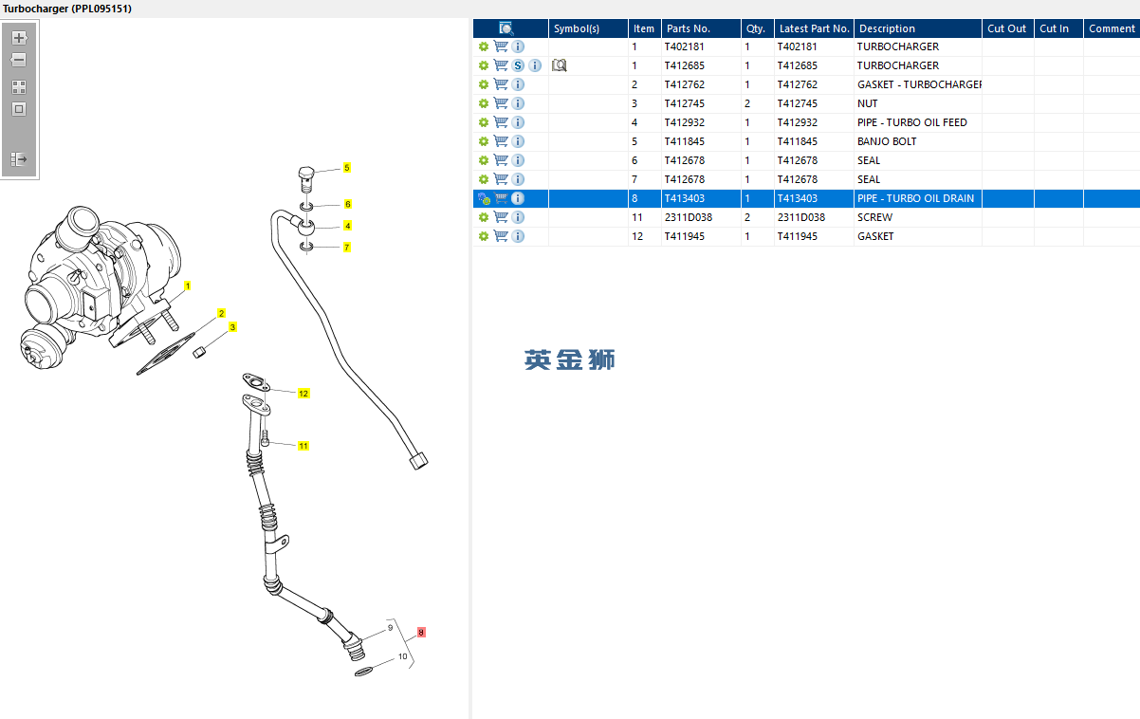Zoom out of the turbocharger diagram
1140x719 pixels.
click(x=19, y=60)
